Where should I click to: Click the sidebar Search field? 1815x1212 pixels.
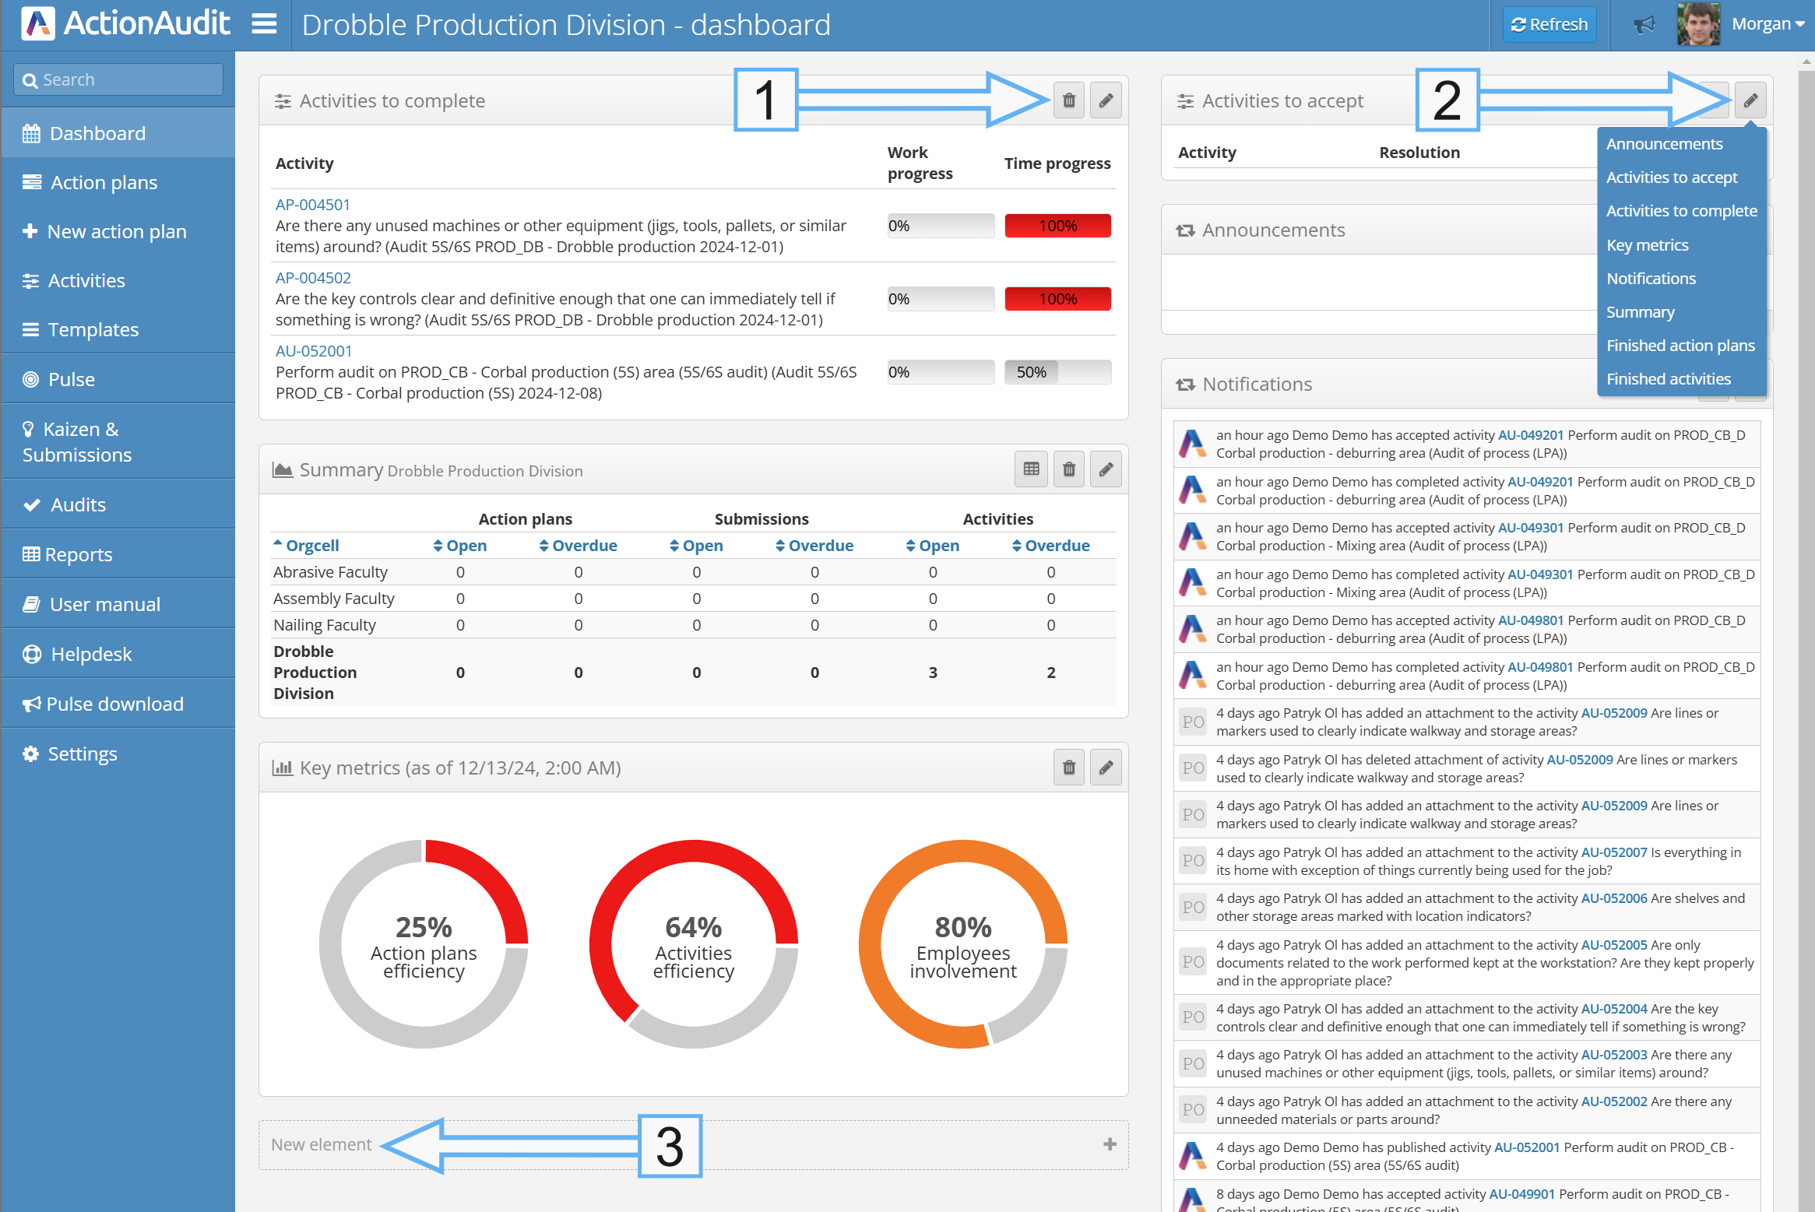click(118, 79)
